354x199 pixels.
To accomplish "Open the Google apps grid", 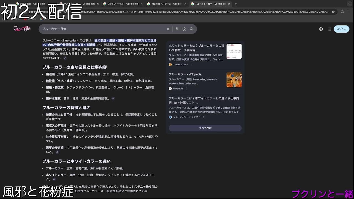I will click(x=329, y=29).
